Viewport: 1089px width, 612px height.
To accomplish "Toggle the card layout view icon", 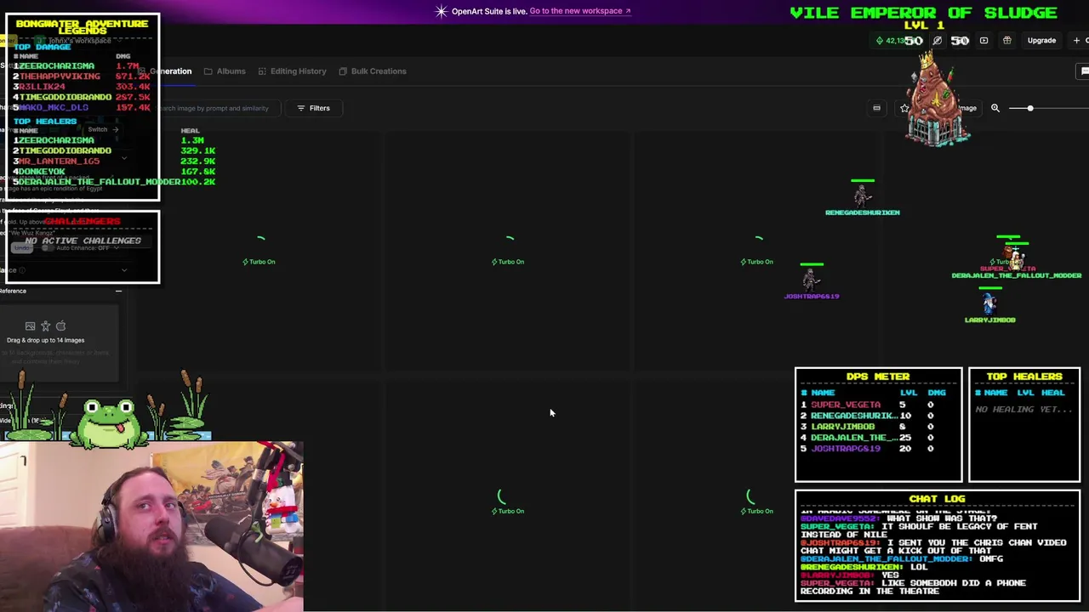I will point(876,108).
